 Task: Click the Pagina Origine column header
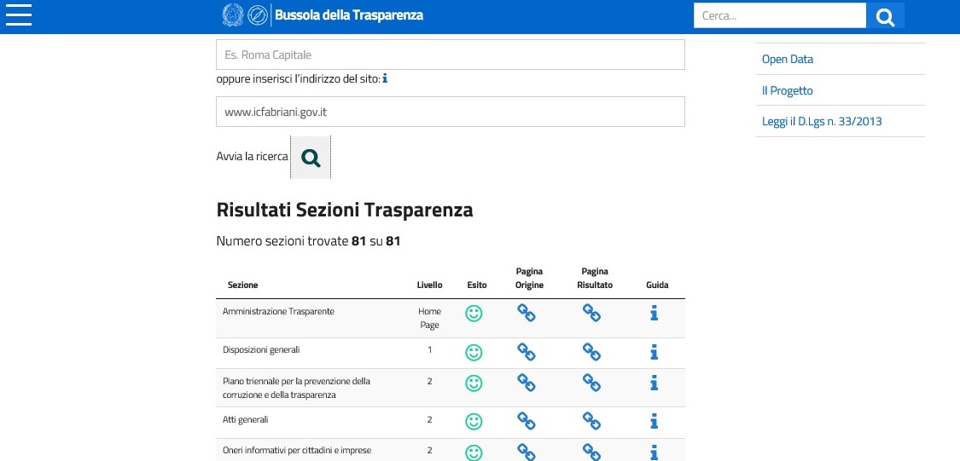[x=529, y=278]
